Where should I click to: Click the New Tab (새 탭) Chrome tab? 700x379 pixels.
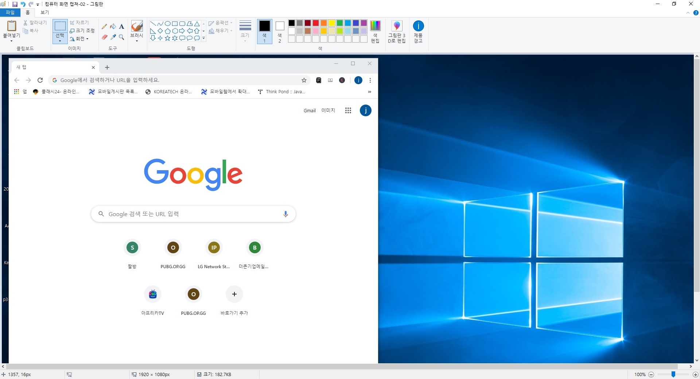click(x=55, y=67)
